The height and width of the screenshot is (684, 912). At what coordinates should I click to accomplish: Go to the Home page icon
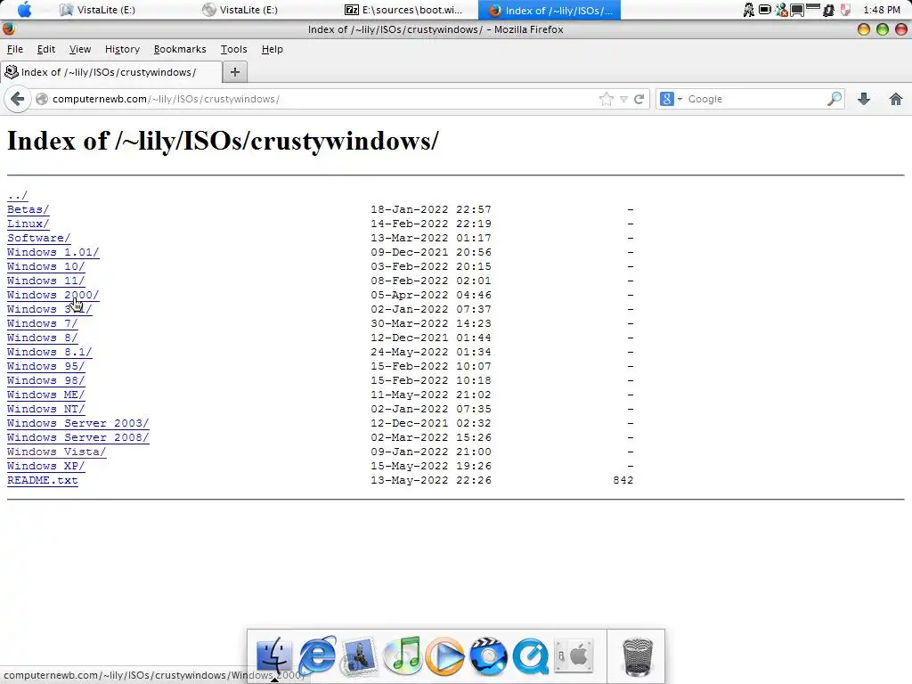(896, 99)
